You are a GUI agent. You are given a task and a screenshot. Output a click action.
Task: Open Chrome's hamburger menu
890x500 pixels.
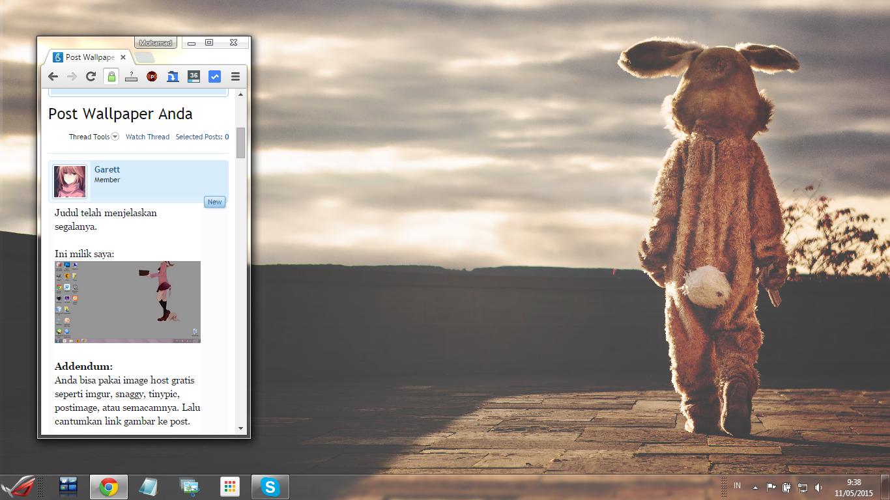[x=235, y=77]
